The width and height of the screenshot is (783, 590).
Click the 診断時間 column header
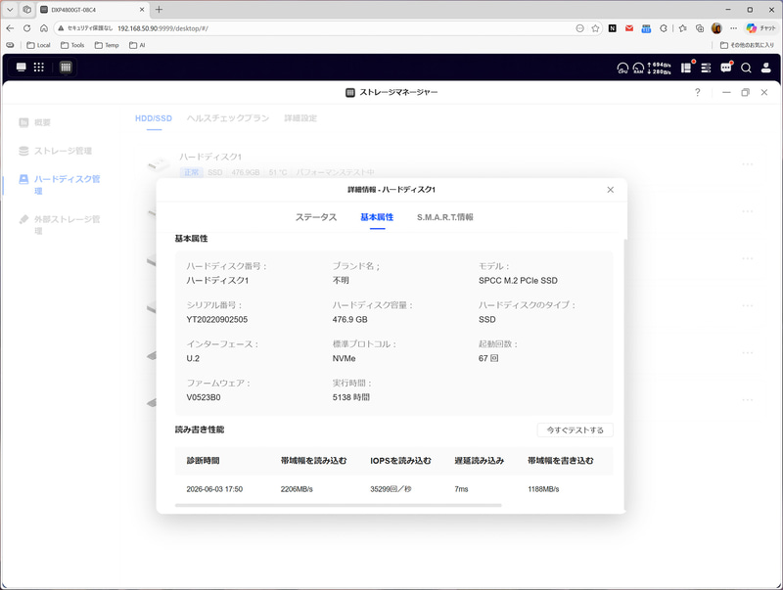coord(203,460)
